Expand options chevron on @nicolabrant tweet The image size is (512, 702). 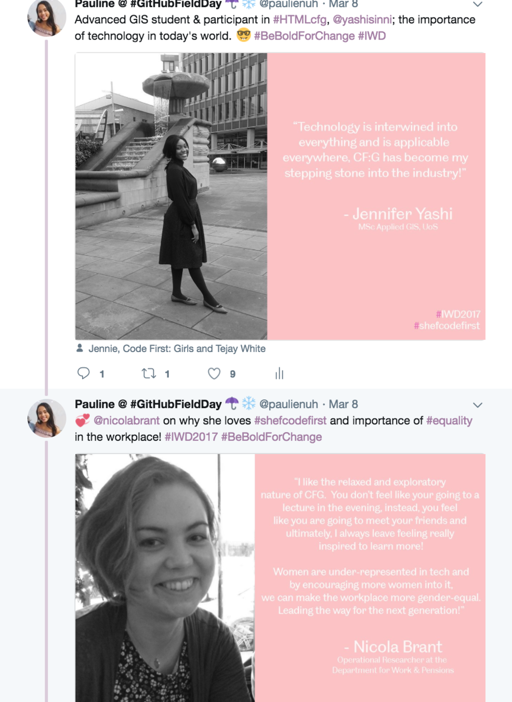coord(477,405)
